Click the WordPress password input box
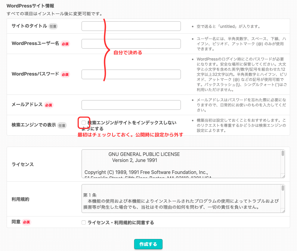This screenshot has height=251, width=297. point(131,74)
